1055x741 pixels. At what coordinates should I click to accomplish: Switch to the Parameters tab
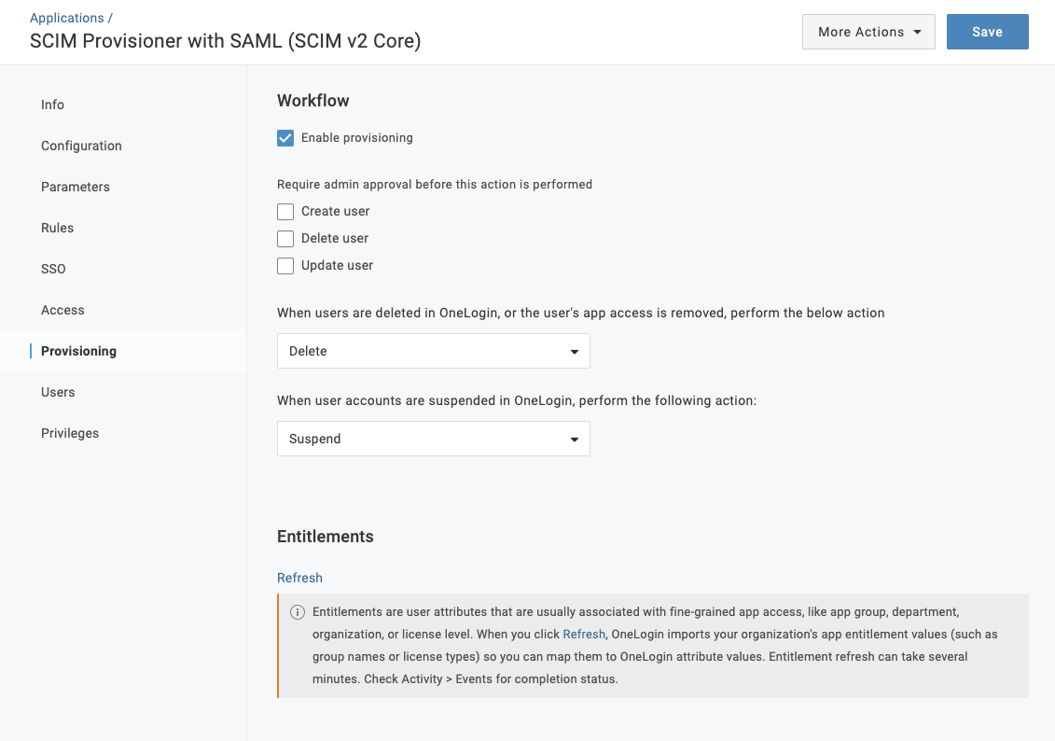point(76,187)
